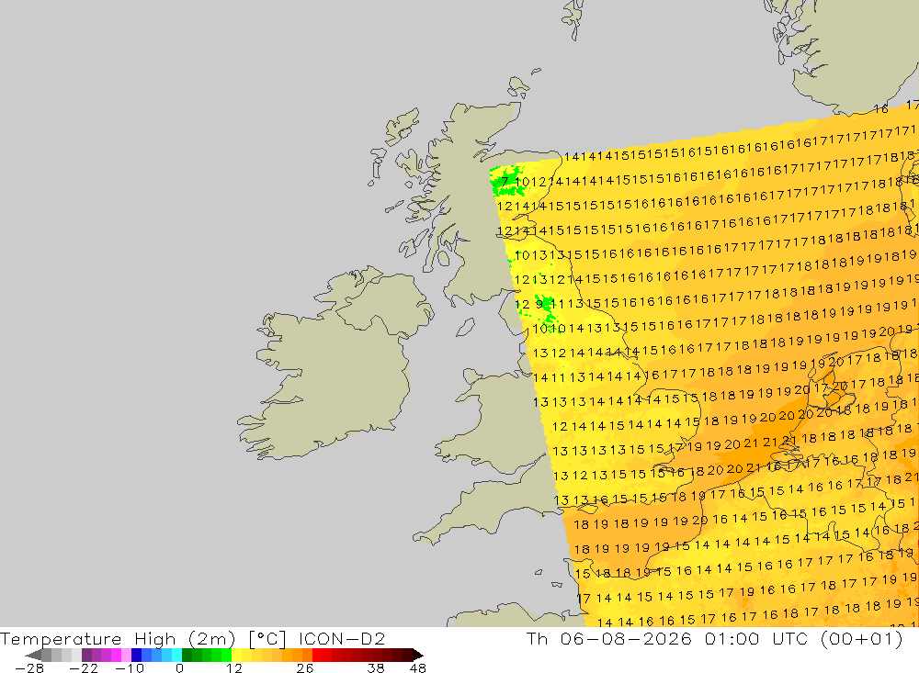Click the 'Temperature High (2m) [°C] ICON-D2' title
Screen dimensions: 919x673
(x=192, y=638)
